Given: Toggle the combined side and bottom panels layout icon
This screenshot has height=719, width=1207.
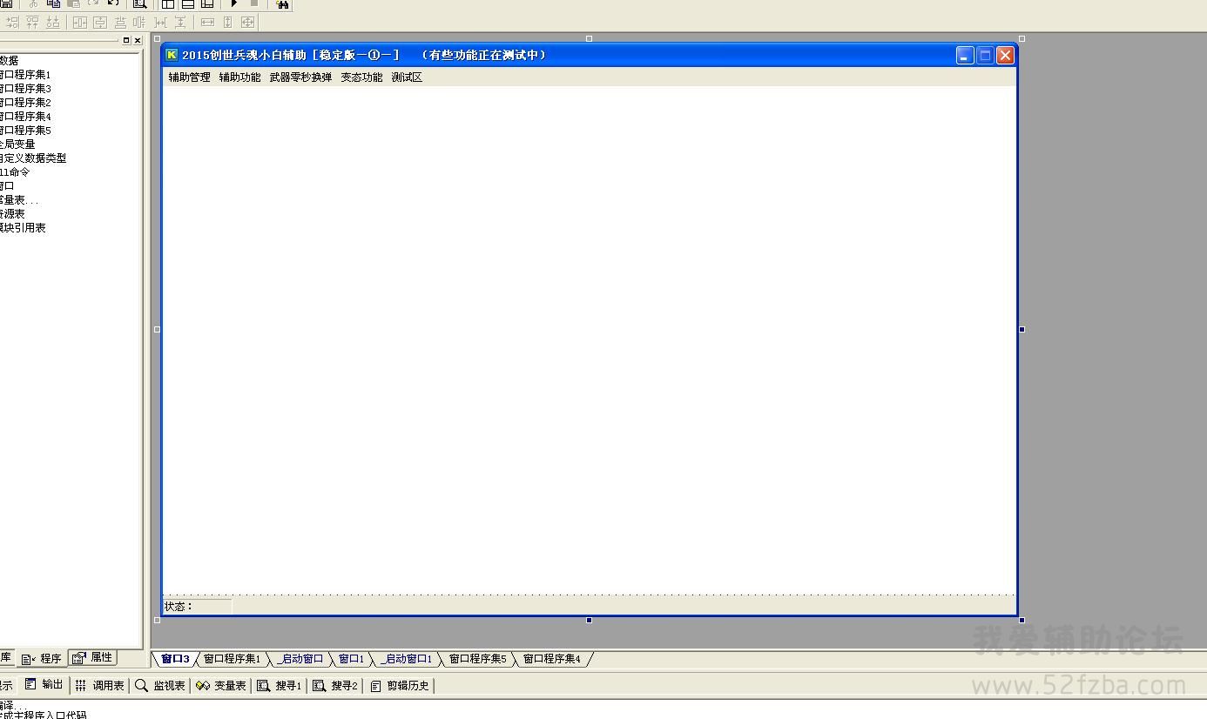Looking at the screenshot, I should click(x=207, y=3).
